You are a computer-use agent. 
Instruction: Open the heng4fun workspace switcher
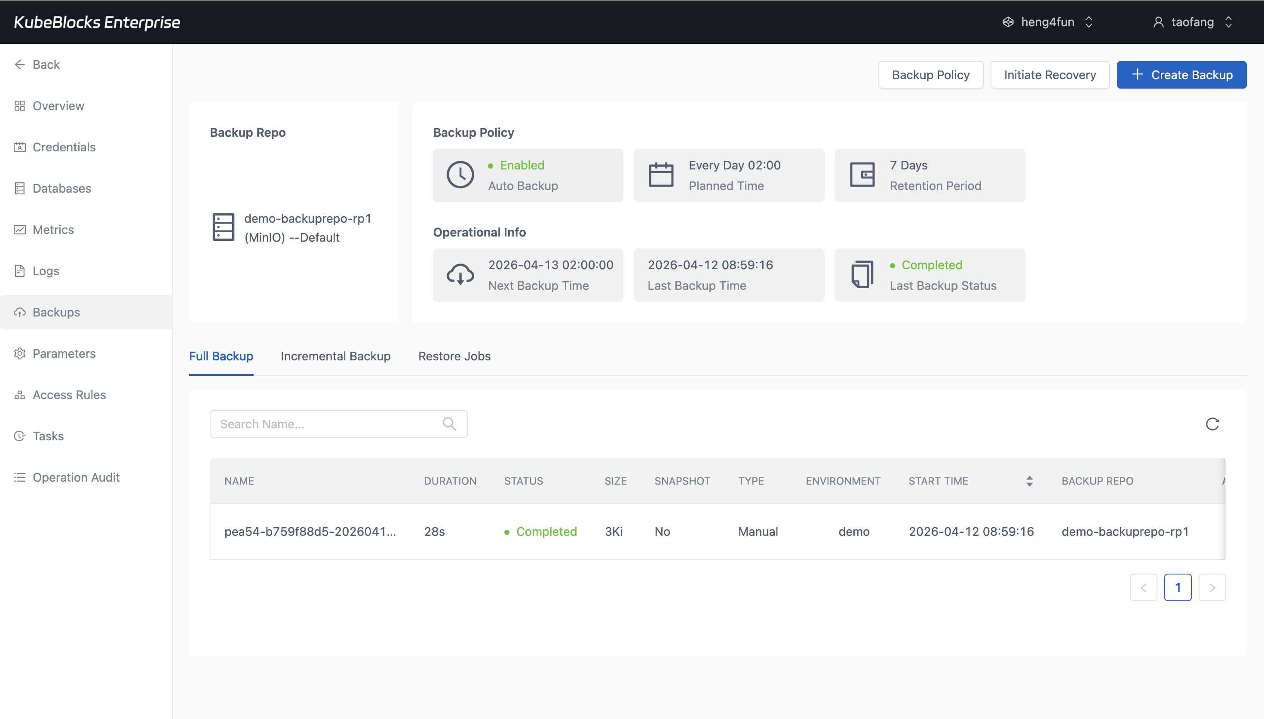pyautogui.click(x=1047, y=22)
